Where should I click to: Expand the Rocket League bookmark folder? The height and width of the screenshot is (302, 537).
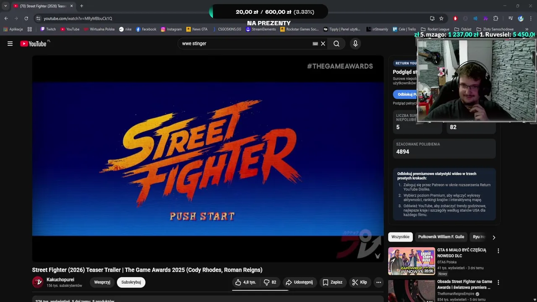435,29
